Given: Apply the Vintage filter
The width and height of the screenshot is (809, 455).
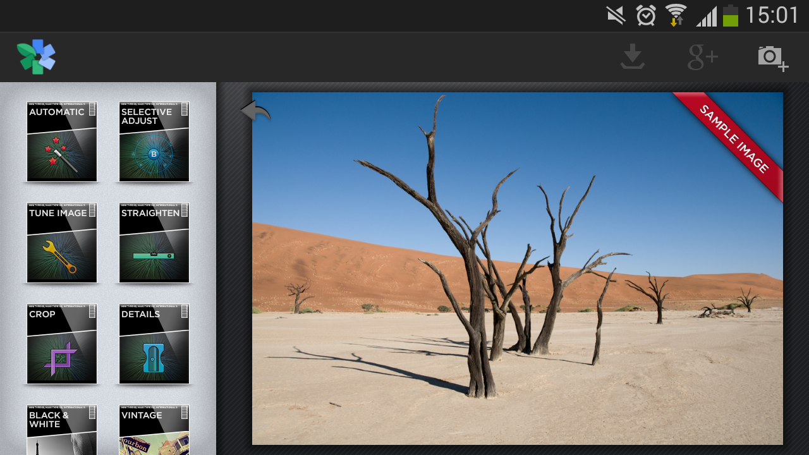Looking at the screenshot, I should 154,431.
